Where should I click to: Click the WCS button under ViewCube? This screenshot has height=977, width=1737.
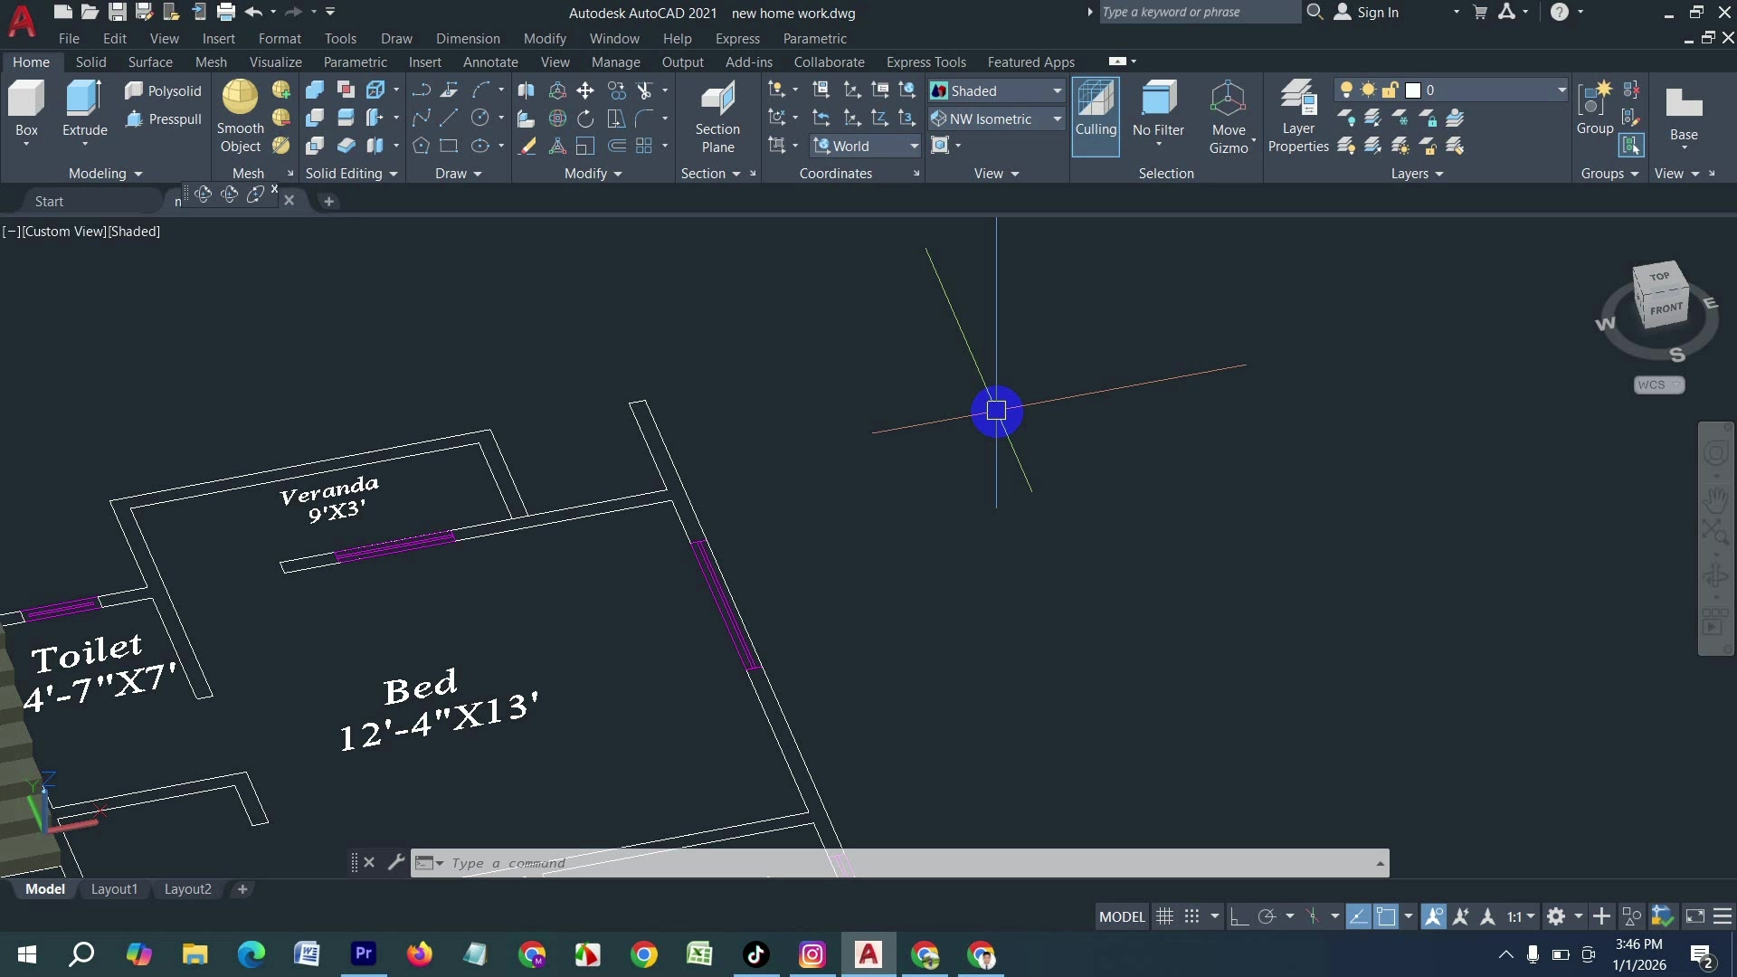(1659, 384)
